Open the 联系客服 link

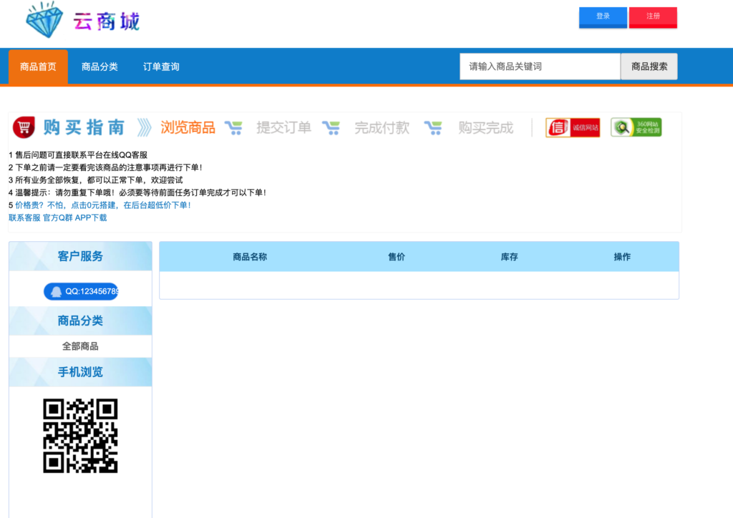tap(24, 218)
